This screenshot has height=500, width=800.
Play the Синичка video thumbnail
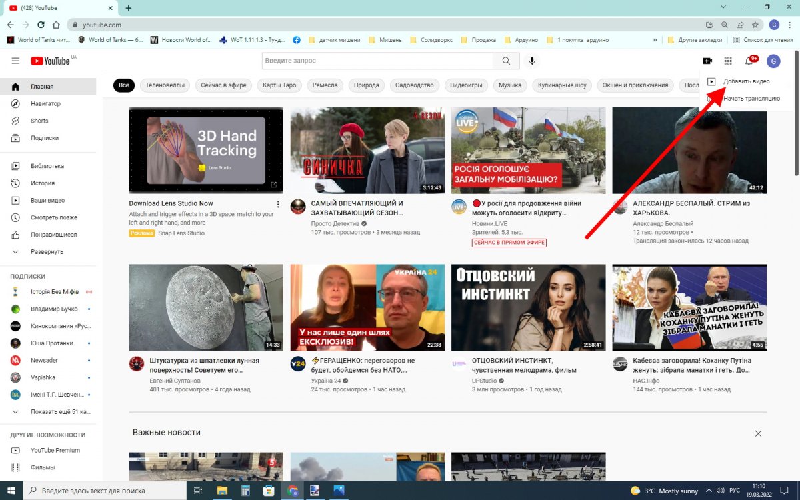coord(367,151)
